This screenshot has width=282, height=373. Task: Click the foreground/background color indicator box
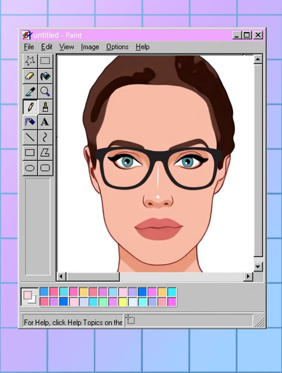(x=30, y=297)
